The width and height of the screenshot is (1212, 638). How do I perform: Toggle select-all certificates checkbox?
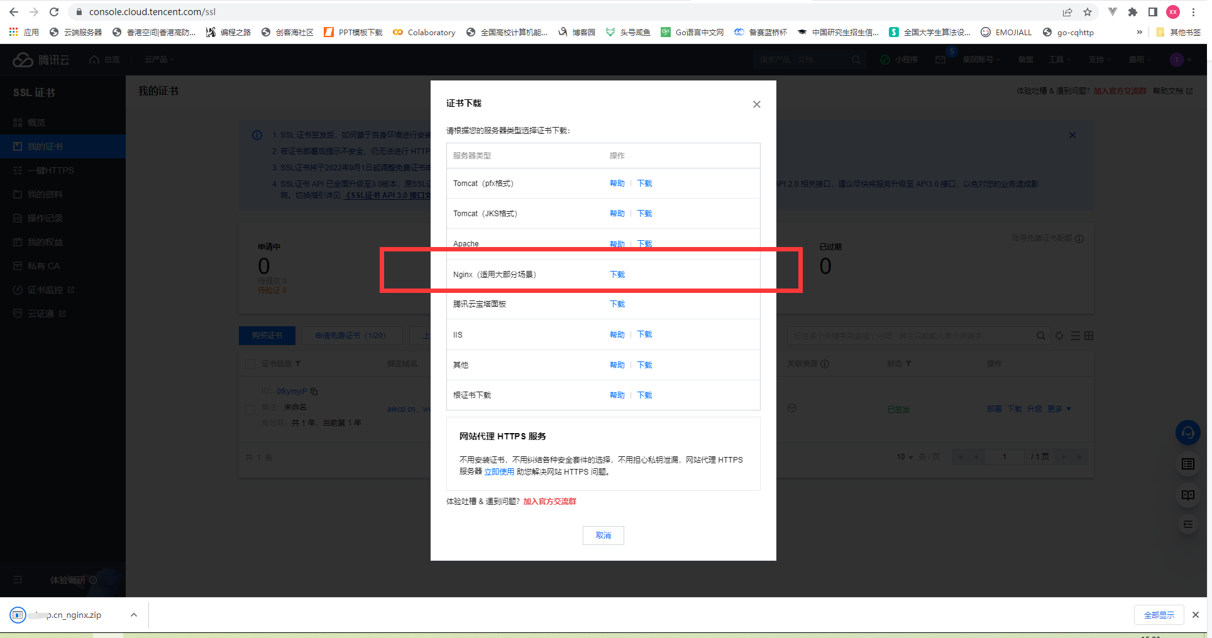(x=250, y=364)
